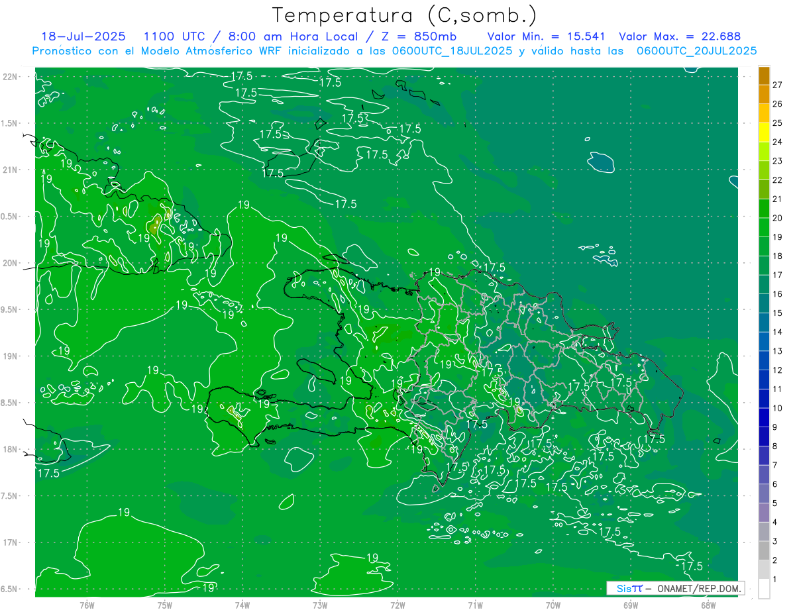Click the '74W' longitude axis label
The height and width of the screenshot is (614, 795).
pyautogui.click(x=242, y=605)
